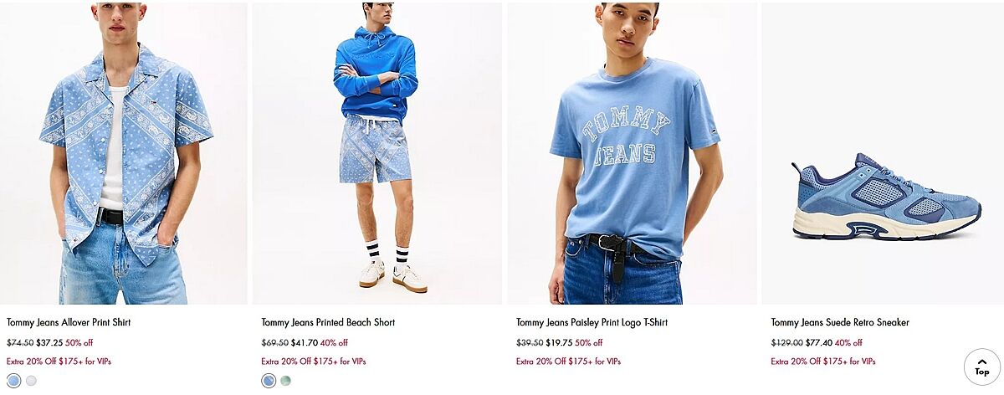Open the Tommy Jeans Printed Beach Short link

(x=328, y=322)
